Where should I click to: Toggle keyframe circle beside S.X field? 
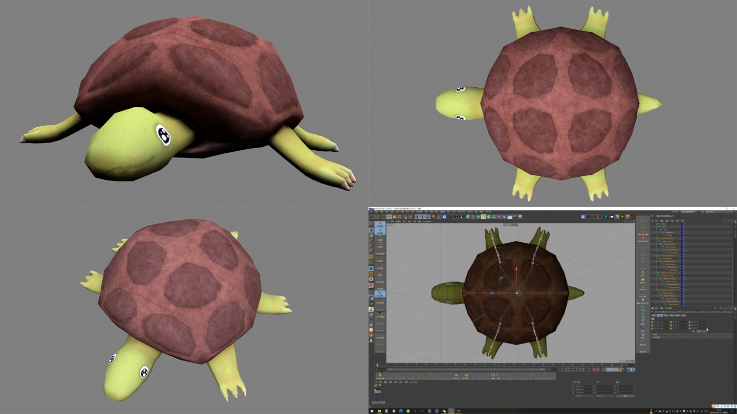[671, 322]
